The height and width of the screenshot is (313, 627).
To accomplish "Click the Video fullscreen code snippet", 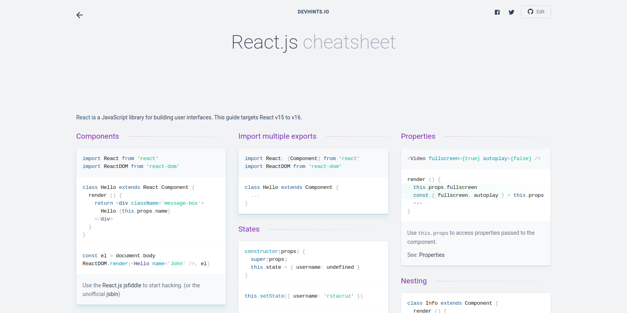I will 474,158.
